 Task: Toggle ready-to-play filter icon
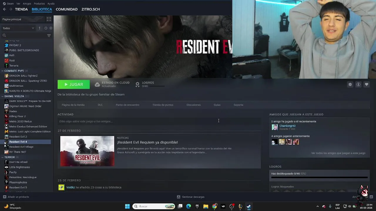coord(51,28)
